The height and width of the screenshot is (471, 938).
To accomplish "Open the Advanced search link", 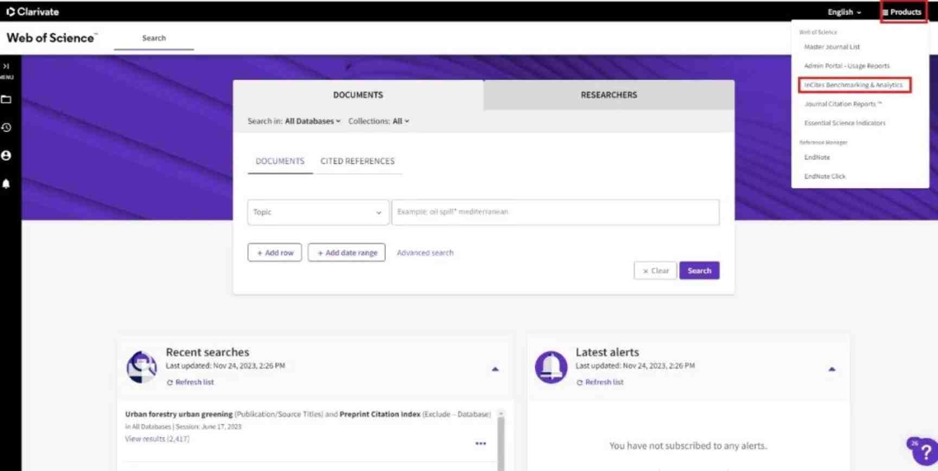I will click(425, 253).
